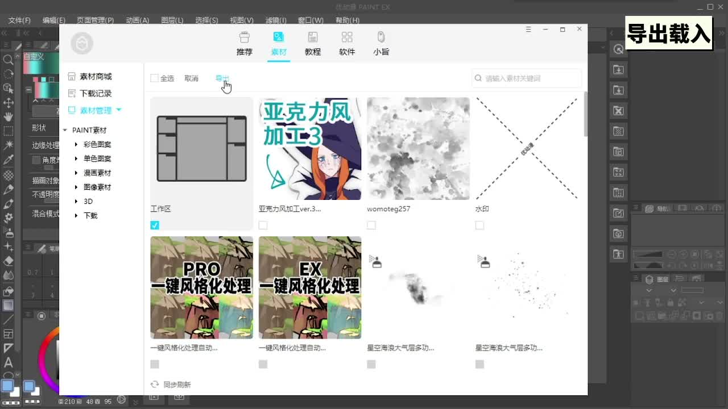Select the Eyedropper tool
Screen dimensions: 728x409
point(9,160)
